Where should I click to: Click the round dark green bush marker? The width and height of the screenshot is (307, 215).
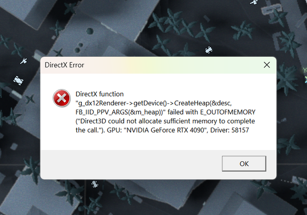coord(90,31)
